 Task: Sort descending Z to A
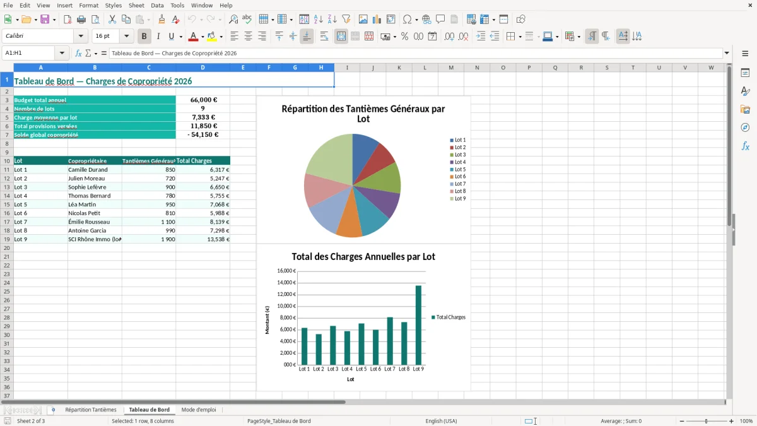[x=332, y=20]
